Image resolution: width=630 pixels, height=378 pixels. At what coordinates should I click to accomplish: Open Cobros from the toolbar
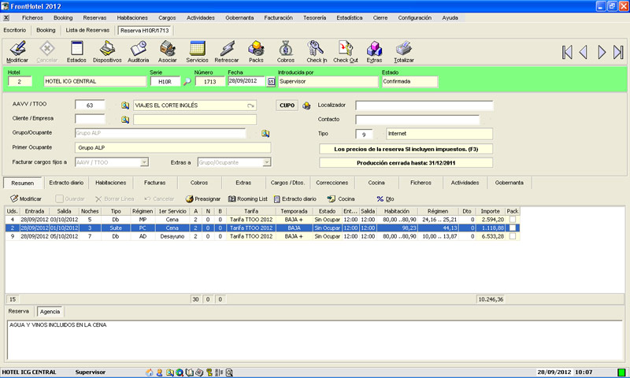(x=286, y=49)
